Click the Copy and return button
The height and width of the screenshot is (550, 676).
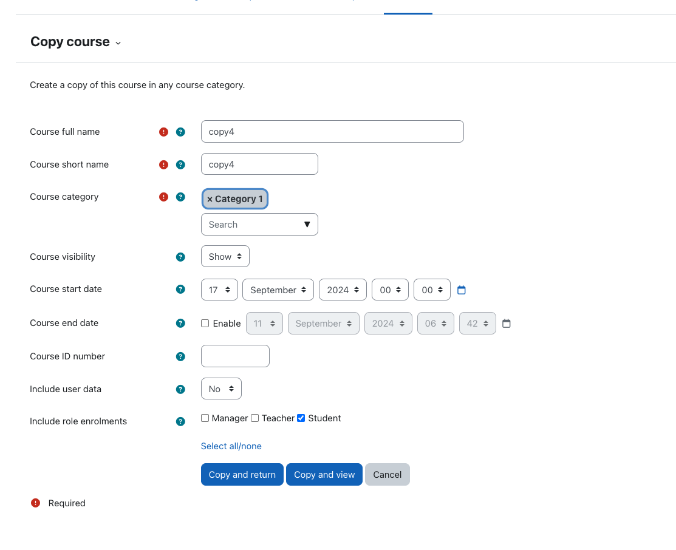[242, 475]
